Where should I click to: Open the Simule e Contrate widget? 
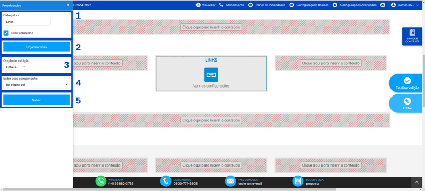pos(412,36)
